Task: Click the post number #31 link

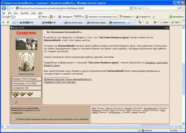Action: [x=166, y=28]
